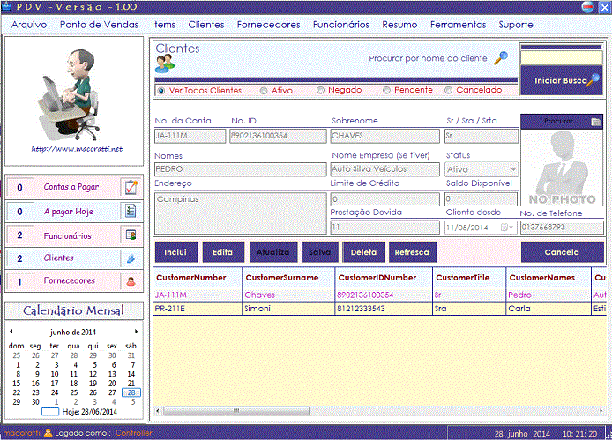Click the Cancela button
612x441 pixels.
click(x=562, y=252)
